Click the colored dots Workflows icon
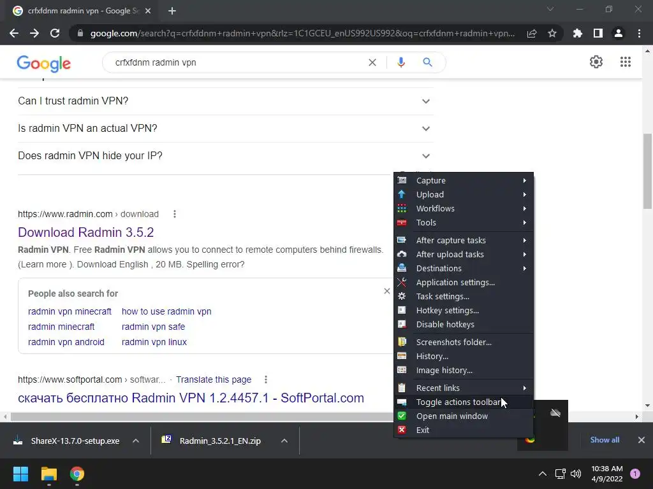Screen dimensions: 653x489 click(402, 208)
